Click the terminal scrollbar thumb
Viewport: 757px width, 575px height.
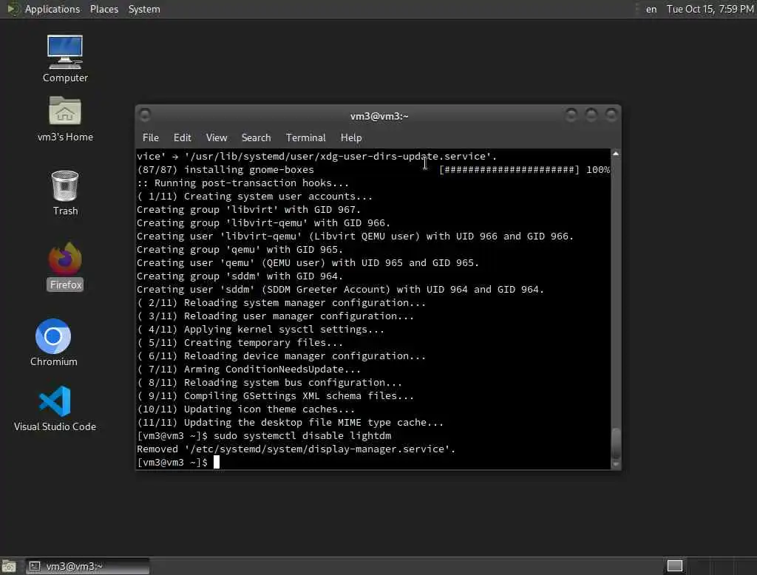pyautogui.click(x=616, y=443)
